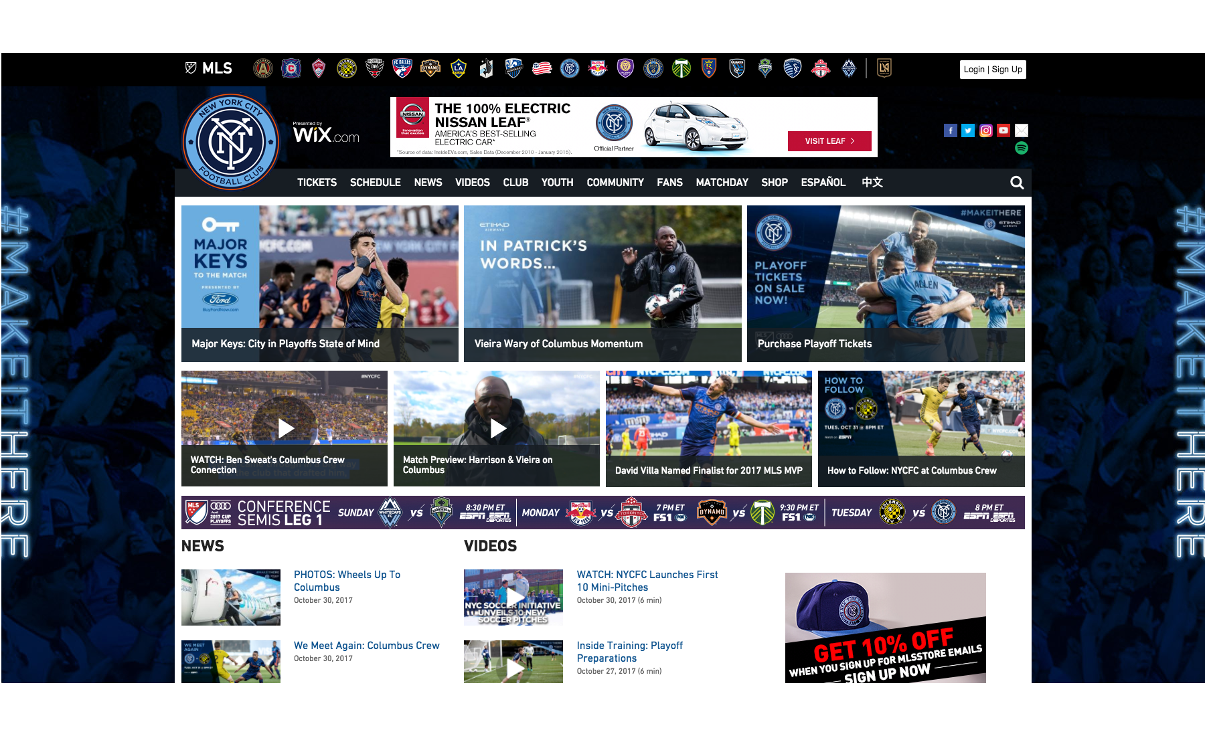The height and width of the screenshot is (736, 1205).
Task: Switch site language to ESPAÑOL
Action: click(823, 182)
